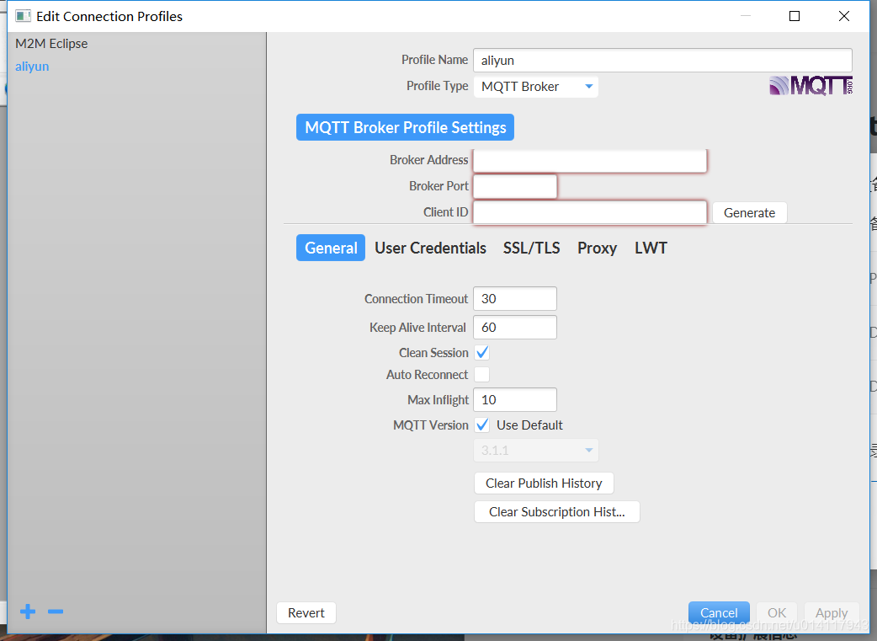Click the window app icon in title bar
This screenshot has width=877, height=641.
click(23, 16)
